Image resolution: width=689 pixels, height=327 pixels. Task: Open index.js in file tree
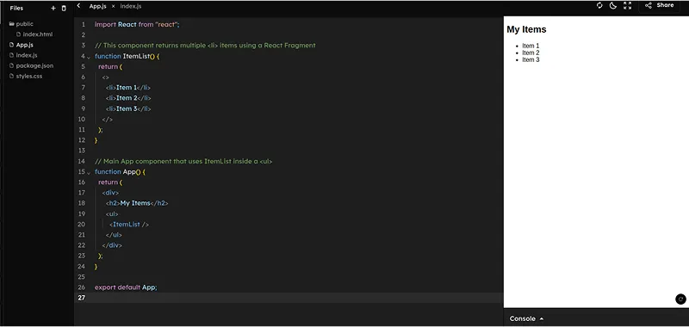coord(23,55)
